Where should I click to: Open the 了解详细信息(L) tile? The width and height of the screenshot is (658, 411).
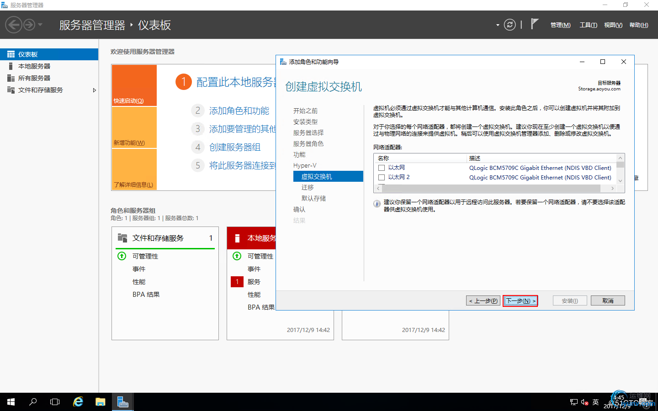[x=134, y=169]
